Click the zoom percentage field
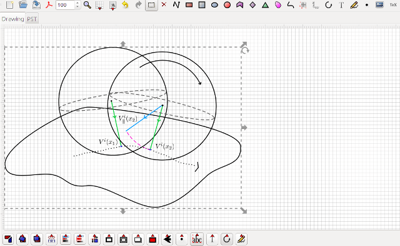 [66, 5]
